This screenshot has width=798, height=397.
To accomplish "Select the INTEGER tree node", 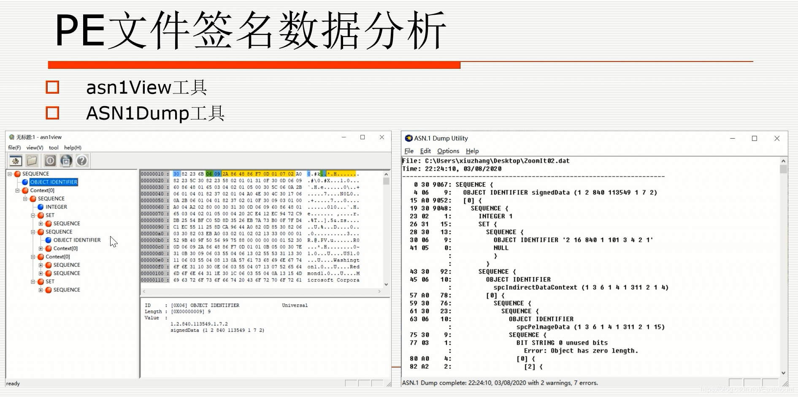I will tap(56, 207).
